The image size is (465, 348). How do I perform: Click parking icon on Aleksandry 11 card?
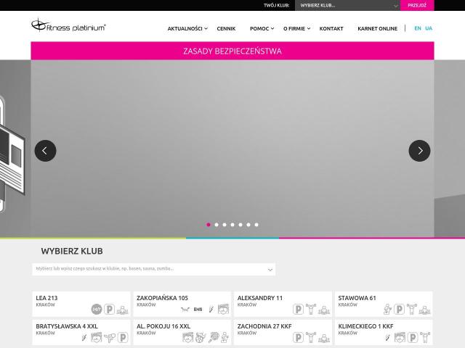(298, 310)
